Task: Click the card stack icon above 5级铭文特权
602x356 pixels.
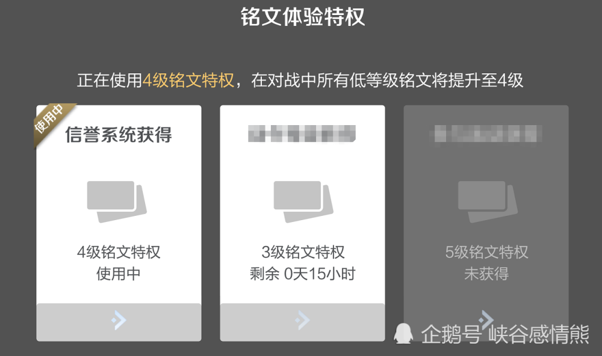Action: coord(488,202)
